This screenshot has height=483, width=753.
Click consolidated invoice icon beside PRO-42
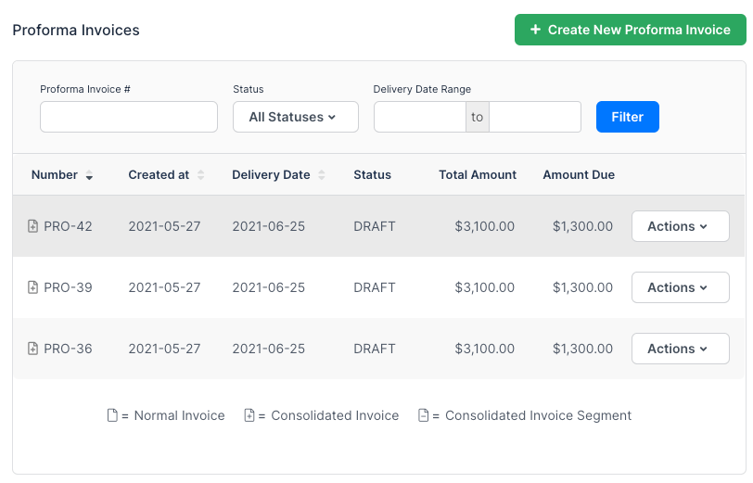point(33,226)
